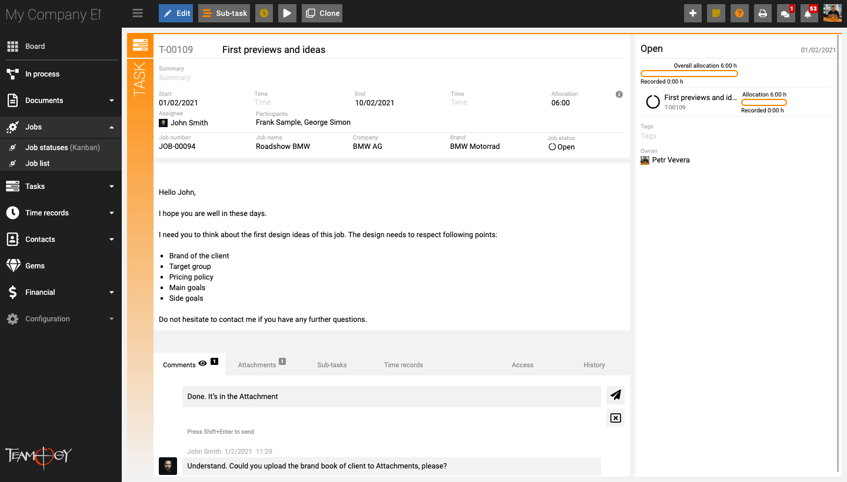
Task: Click the clock timer icon in toolbar
Action: (x=264, y=13)
